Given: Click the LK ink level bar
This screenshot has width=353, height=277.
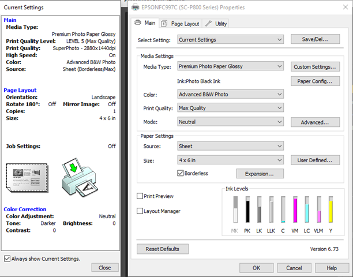Looking at the screenshot, I should click(259, 209).
